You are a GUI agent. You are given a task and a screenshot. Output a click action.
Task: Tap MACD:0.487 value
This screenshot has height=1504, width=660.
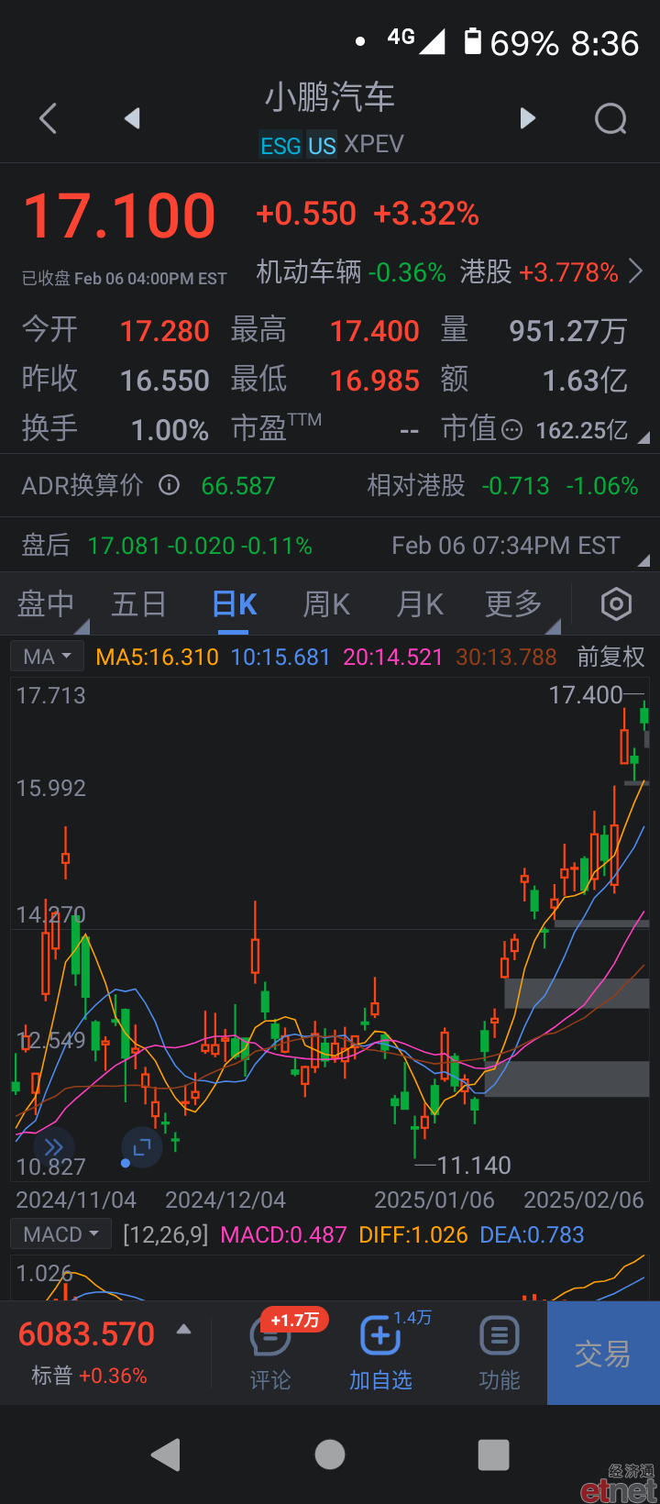click(283, 1234)
